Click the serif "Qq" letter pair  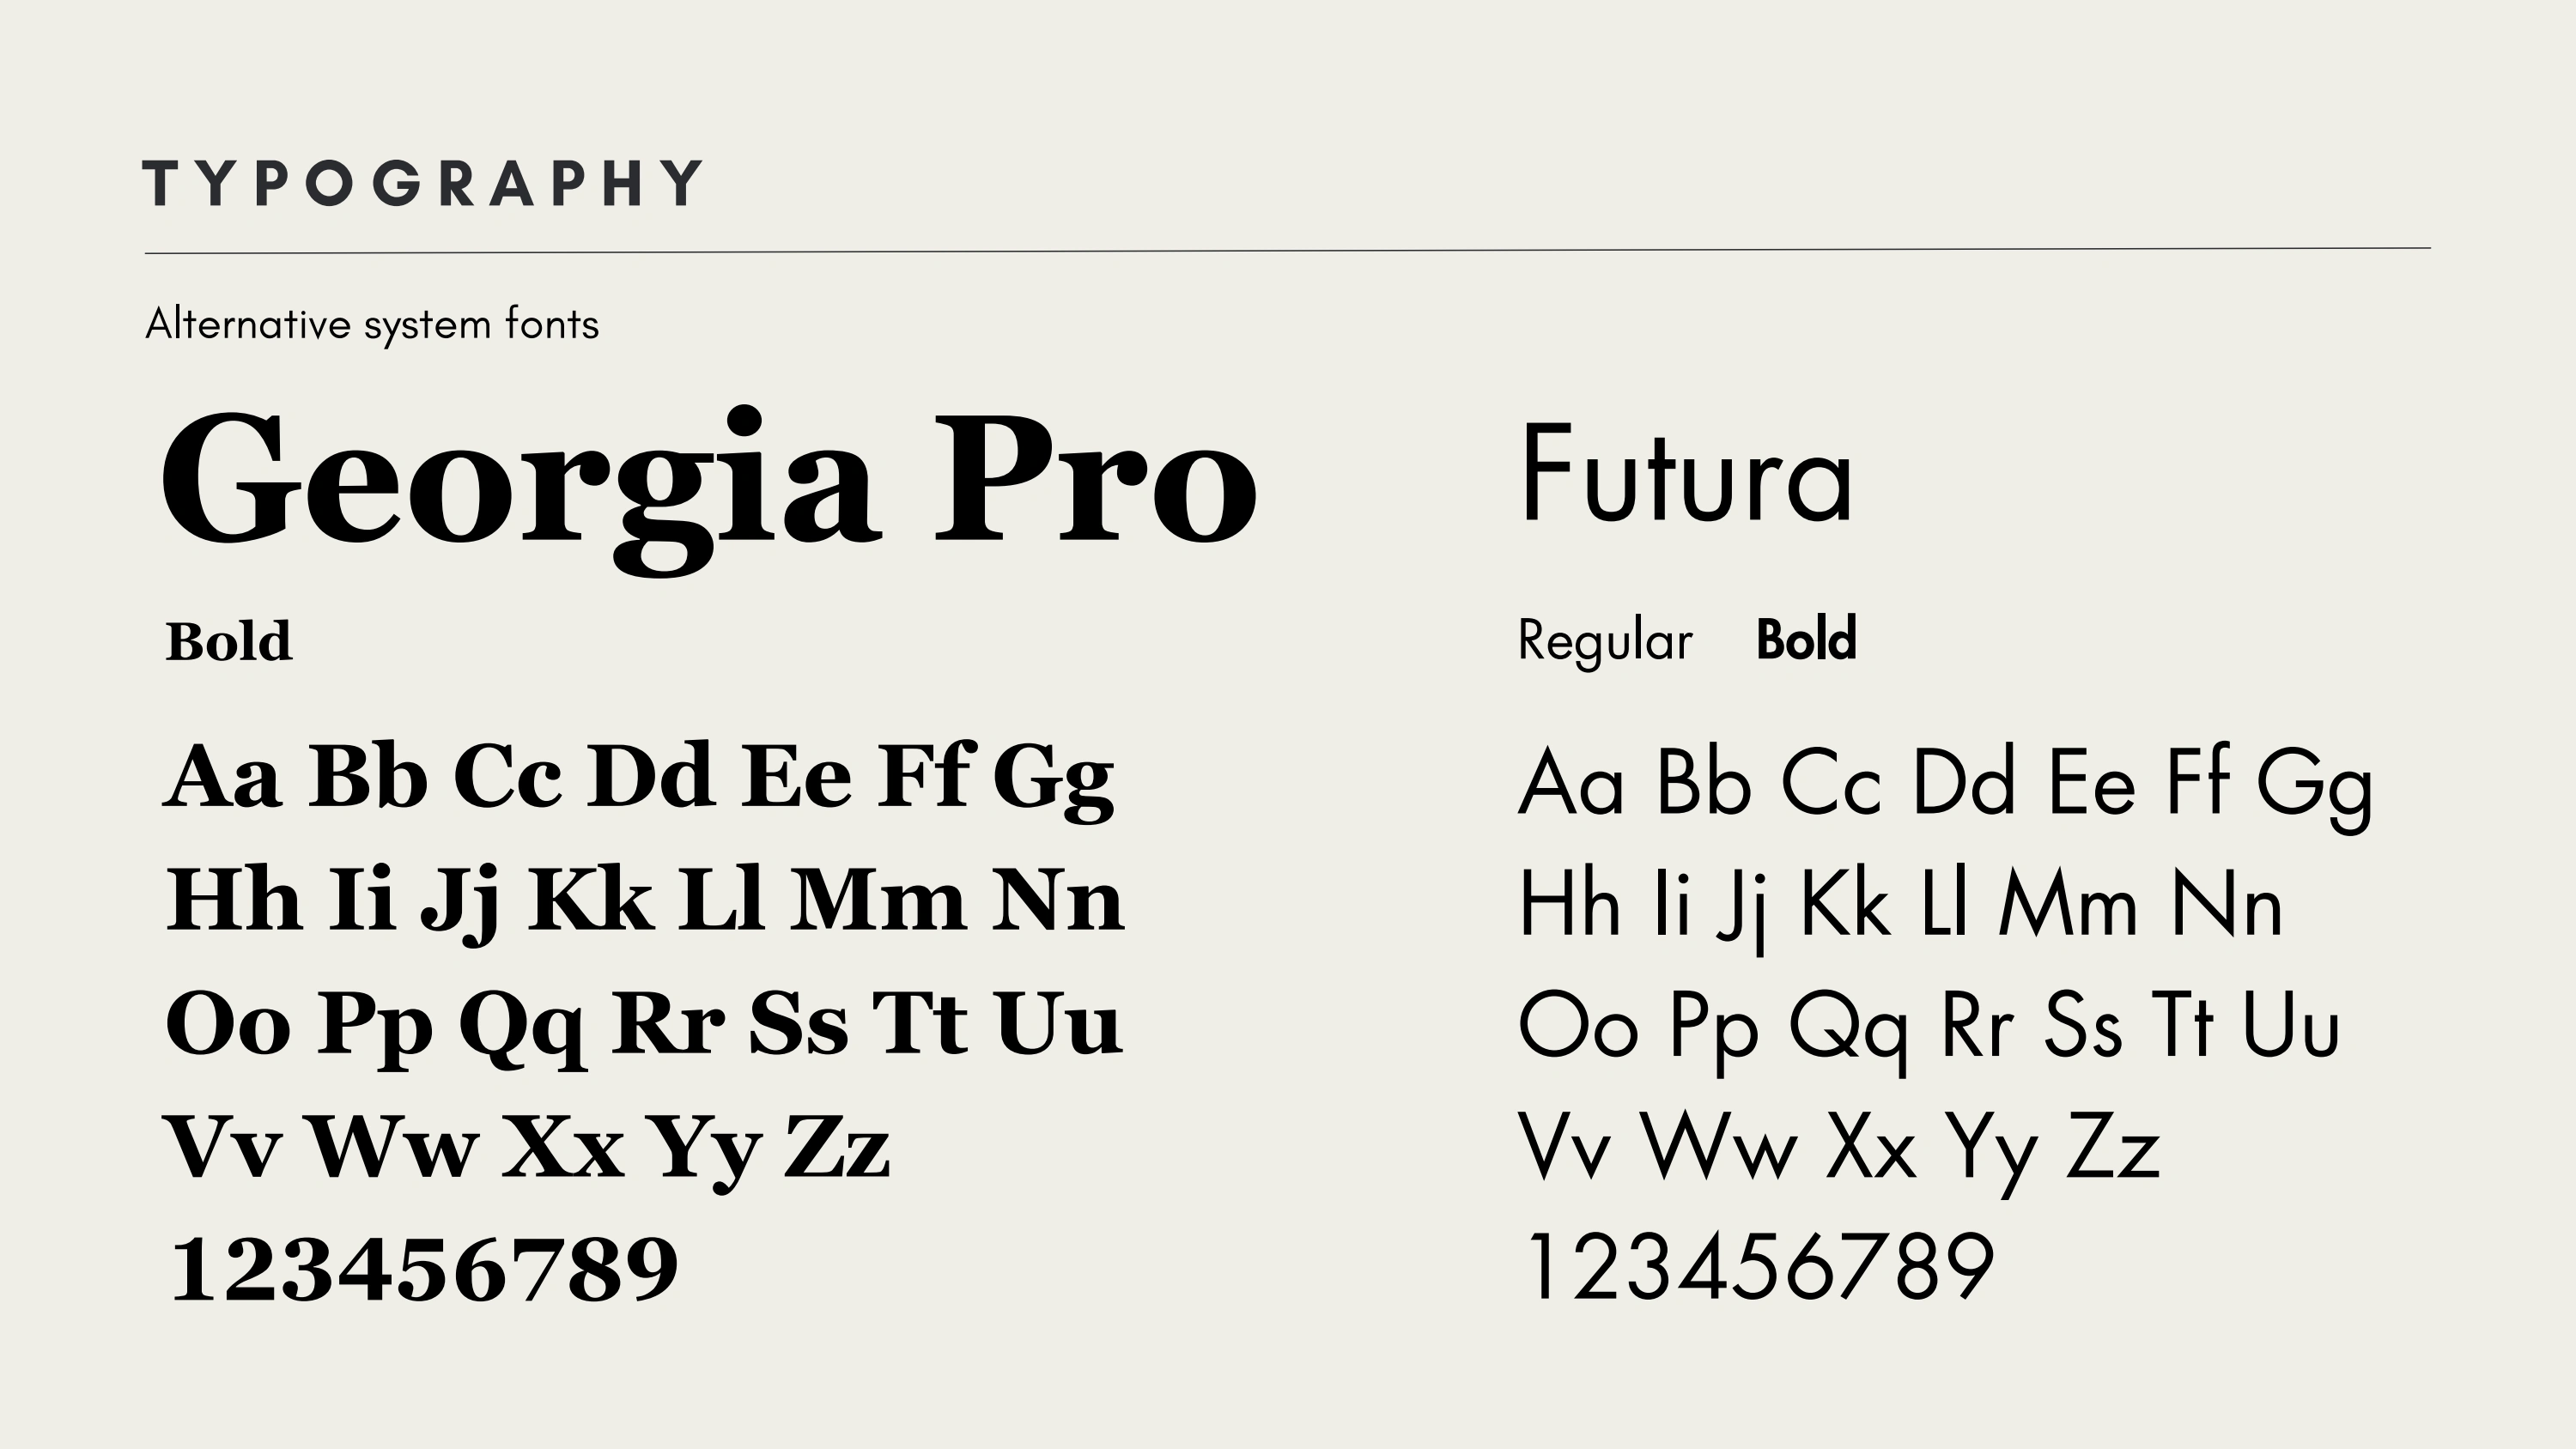[x=521, y=1025]
